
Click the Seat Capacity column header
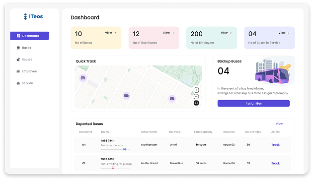click(203, 132)
